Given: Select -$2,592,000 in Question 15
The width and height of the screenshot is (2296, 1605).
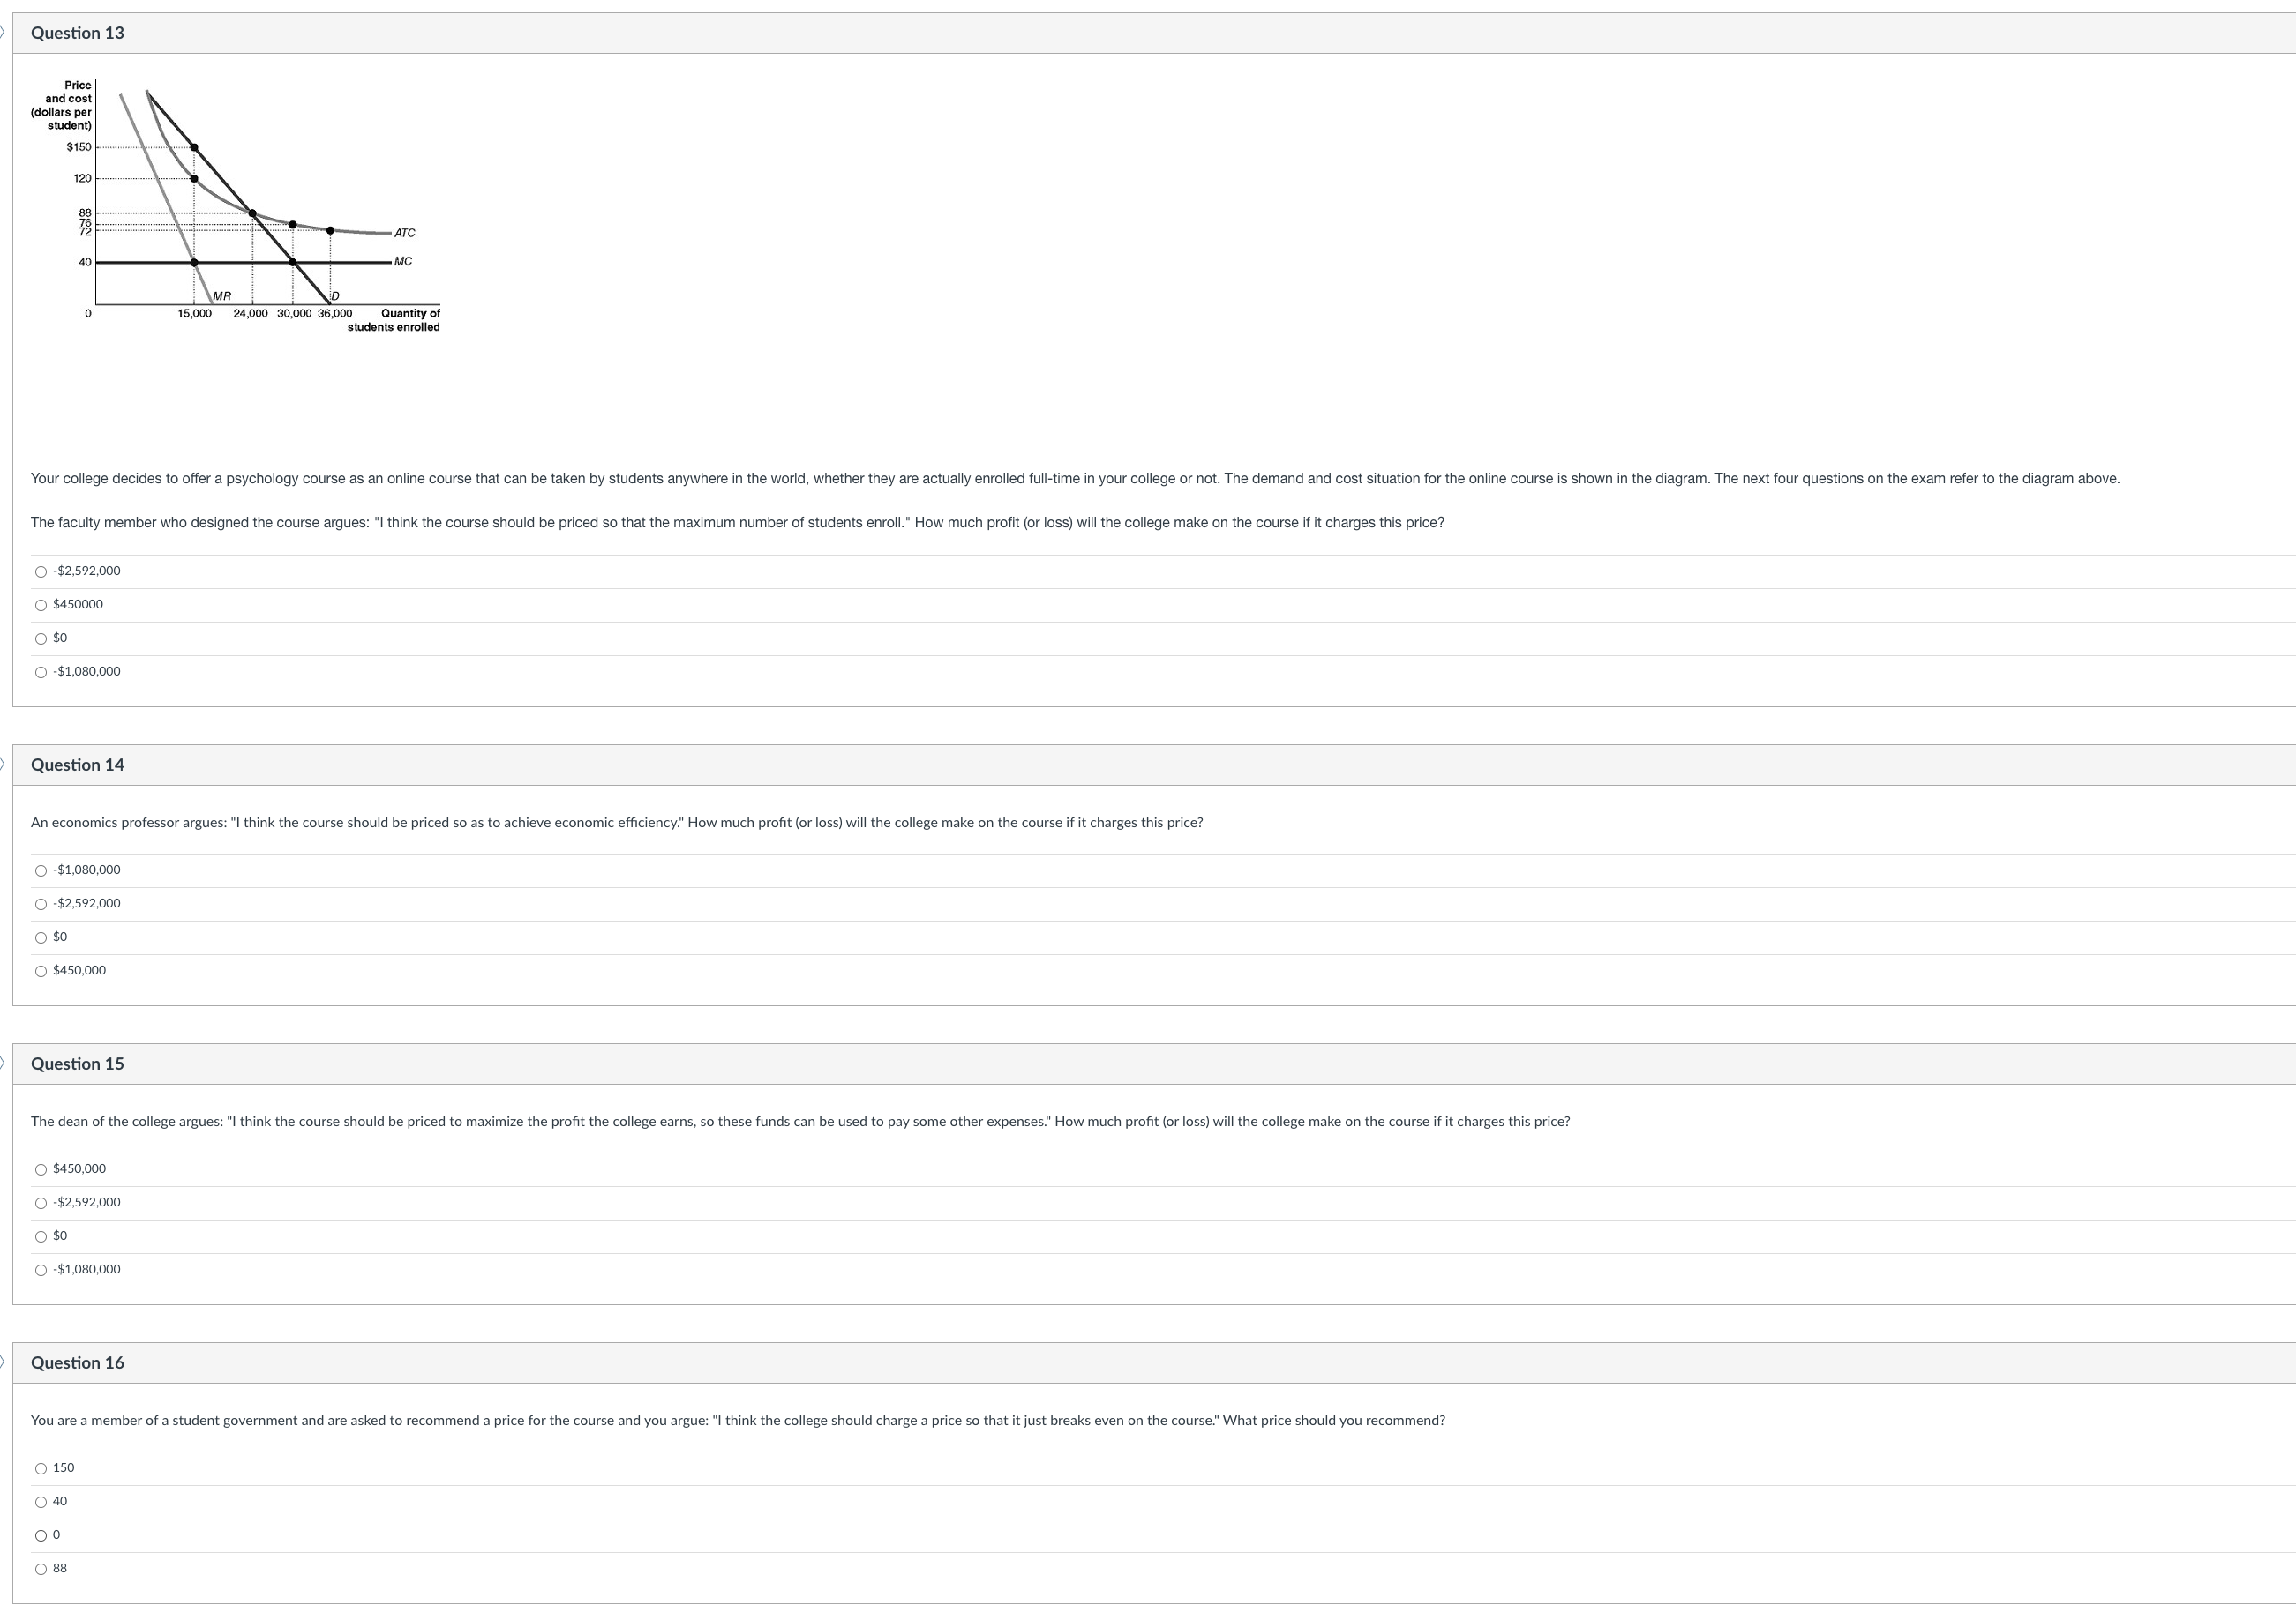Looking at the screenshot, I should tap(41, 1203).
